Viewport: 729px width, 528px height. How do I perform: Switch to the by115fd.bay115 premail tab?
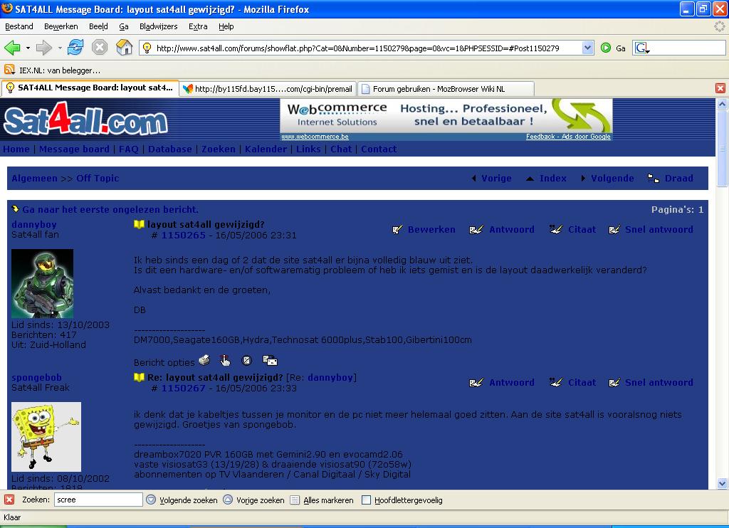(x=268, y=89)
